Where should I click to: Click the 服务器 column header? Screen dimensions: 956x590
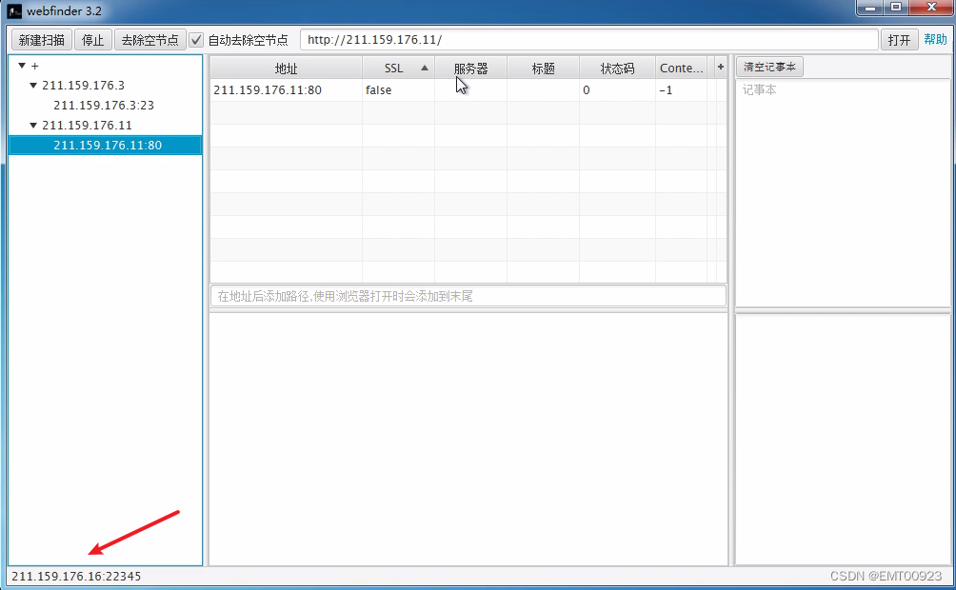coord(470,68)
